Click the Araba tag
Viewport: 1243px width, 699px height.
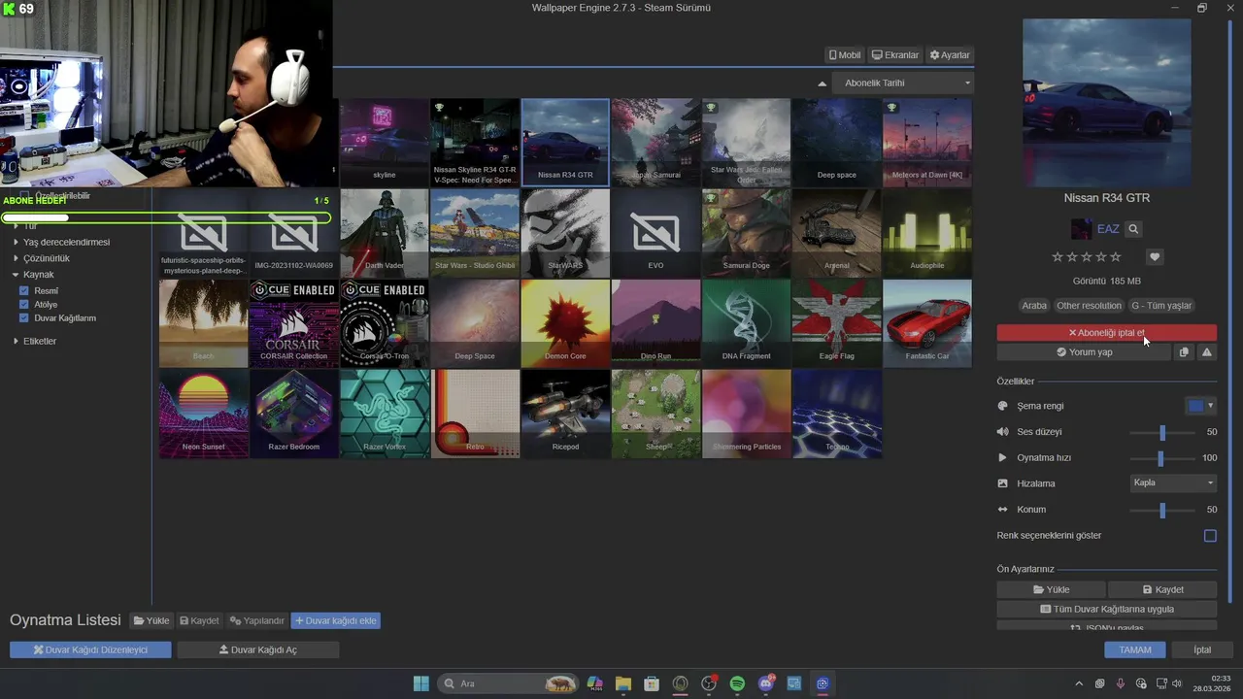[1034, 305]
